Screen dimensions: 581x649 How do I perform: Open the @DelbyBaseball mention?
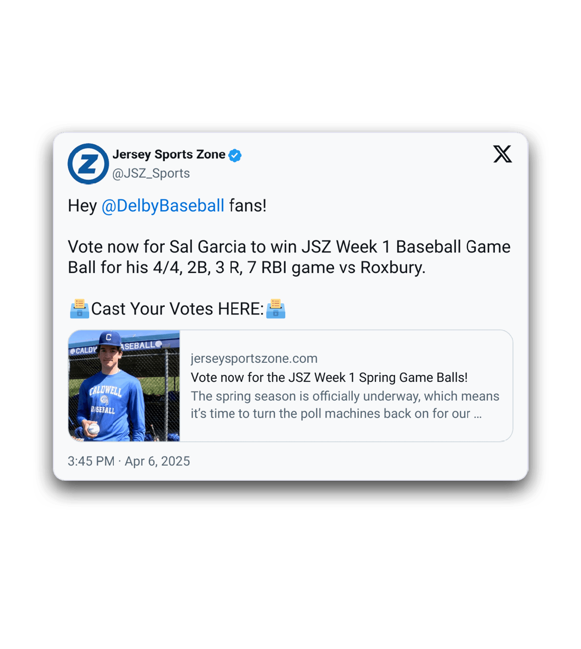click(163, 206)
